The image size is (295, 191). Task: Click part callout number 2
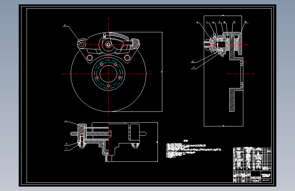tap(66, 144)
